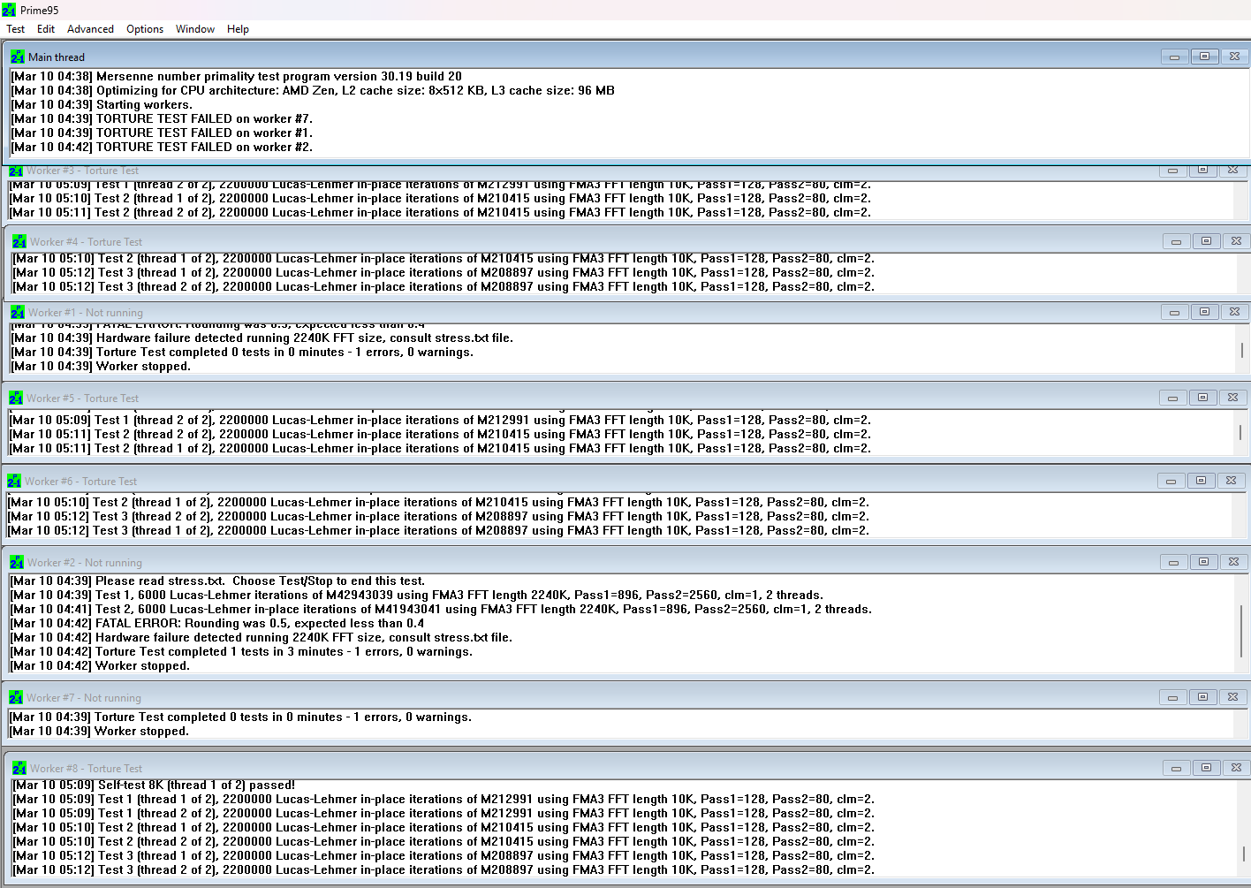1251x888 pixels.
Task: Open the Edit menu
Action: [x=46, y=29]
